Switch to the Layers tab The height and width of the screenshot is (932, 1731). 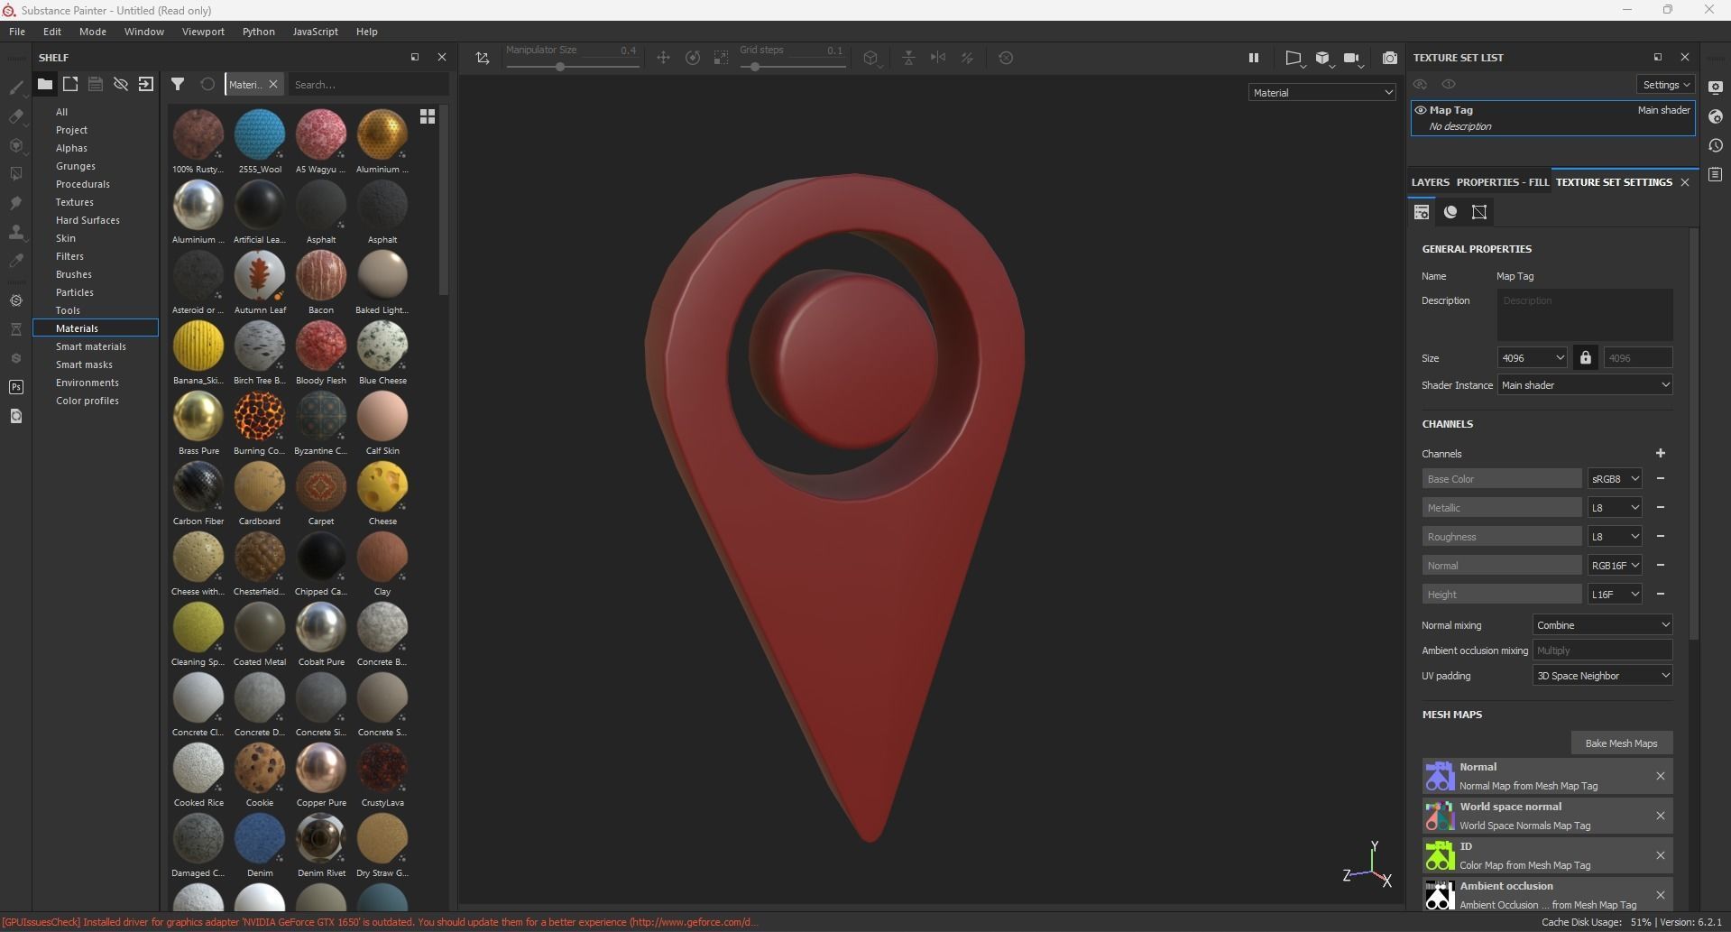click(1430, 182)
